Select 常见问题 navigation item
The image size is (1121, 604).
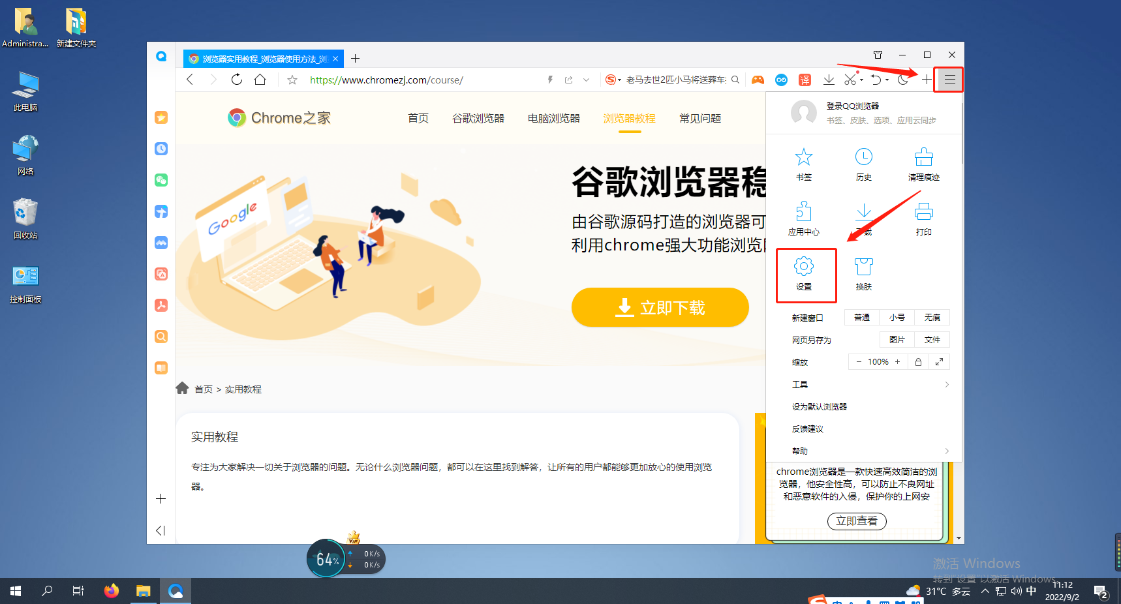[x=700, y=118]
